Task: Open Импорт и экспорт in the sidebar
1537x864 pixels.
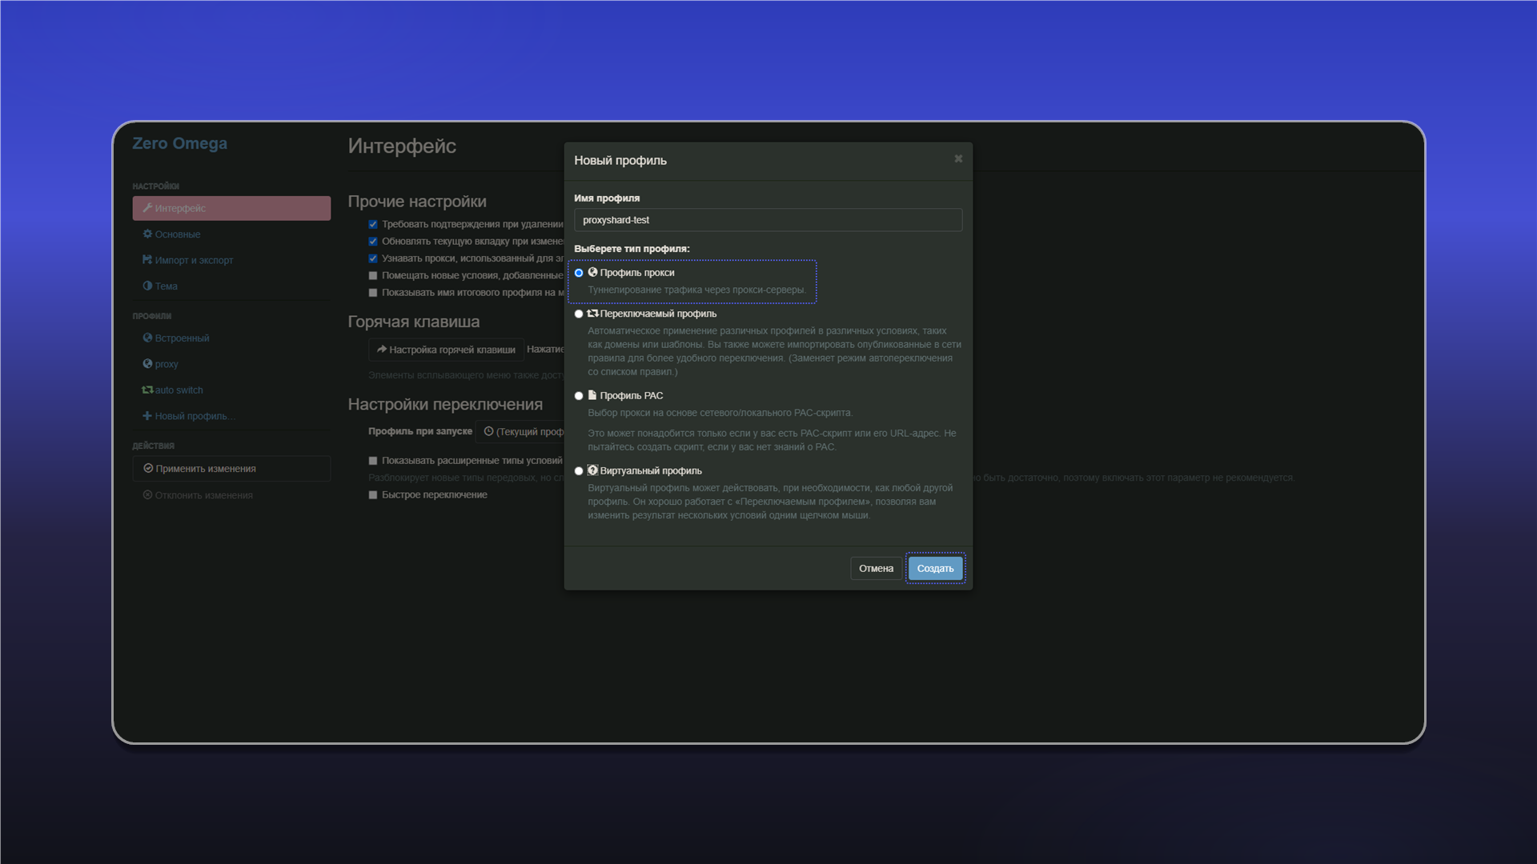Action: (x=231, y=260)
